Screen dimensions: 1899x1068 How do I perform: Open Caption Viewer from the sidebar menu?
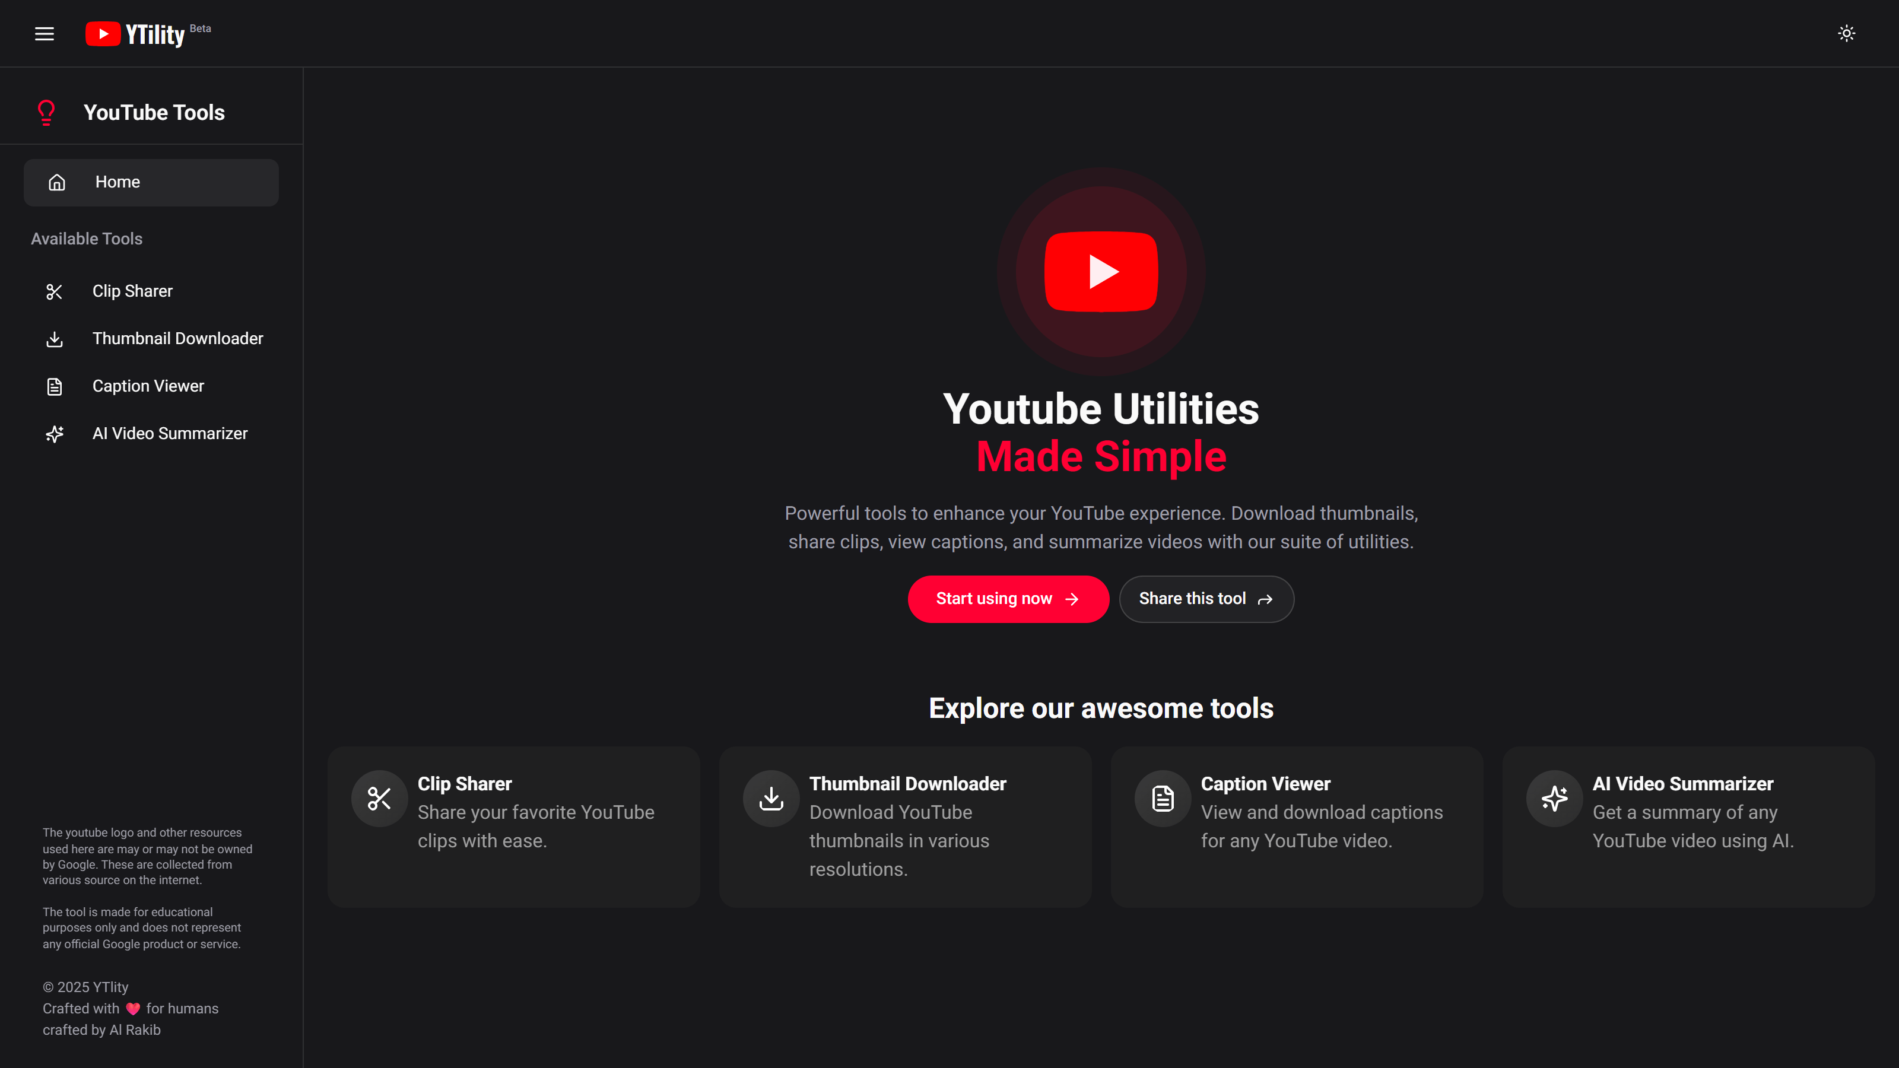[x=147, y=386]
